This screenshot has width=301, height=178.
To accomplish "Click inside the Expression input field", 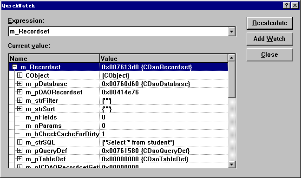I will click(118, 31).
